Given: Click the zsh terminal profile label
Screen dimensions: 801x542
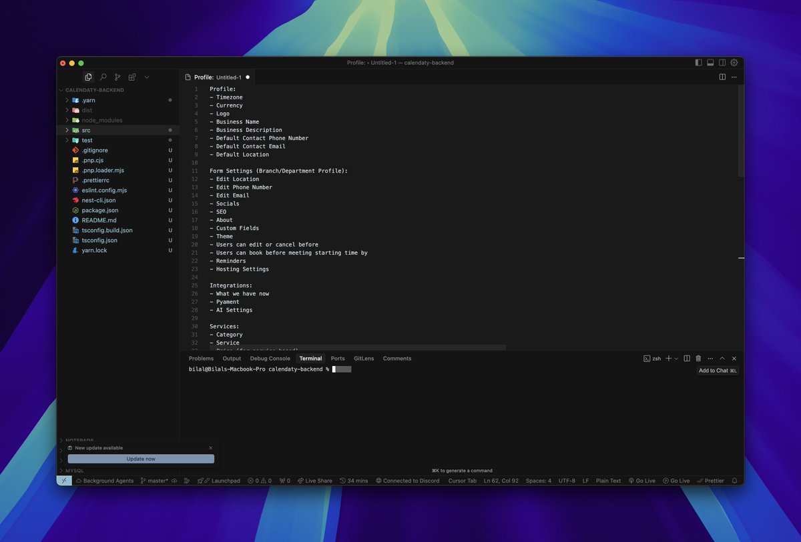Looking at the screenshot, I should click(x=652, y=359).
